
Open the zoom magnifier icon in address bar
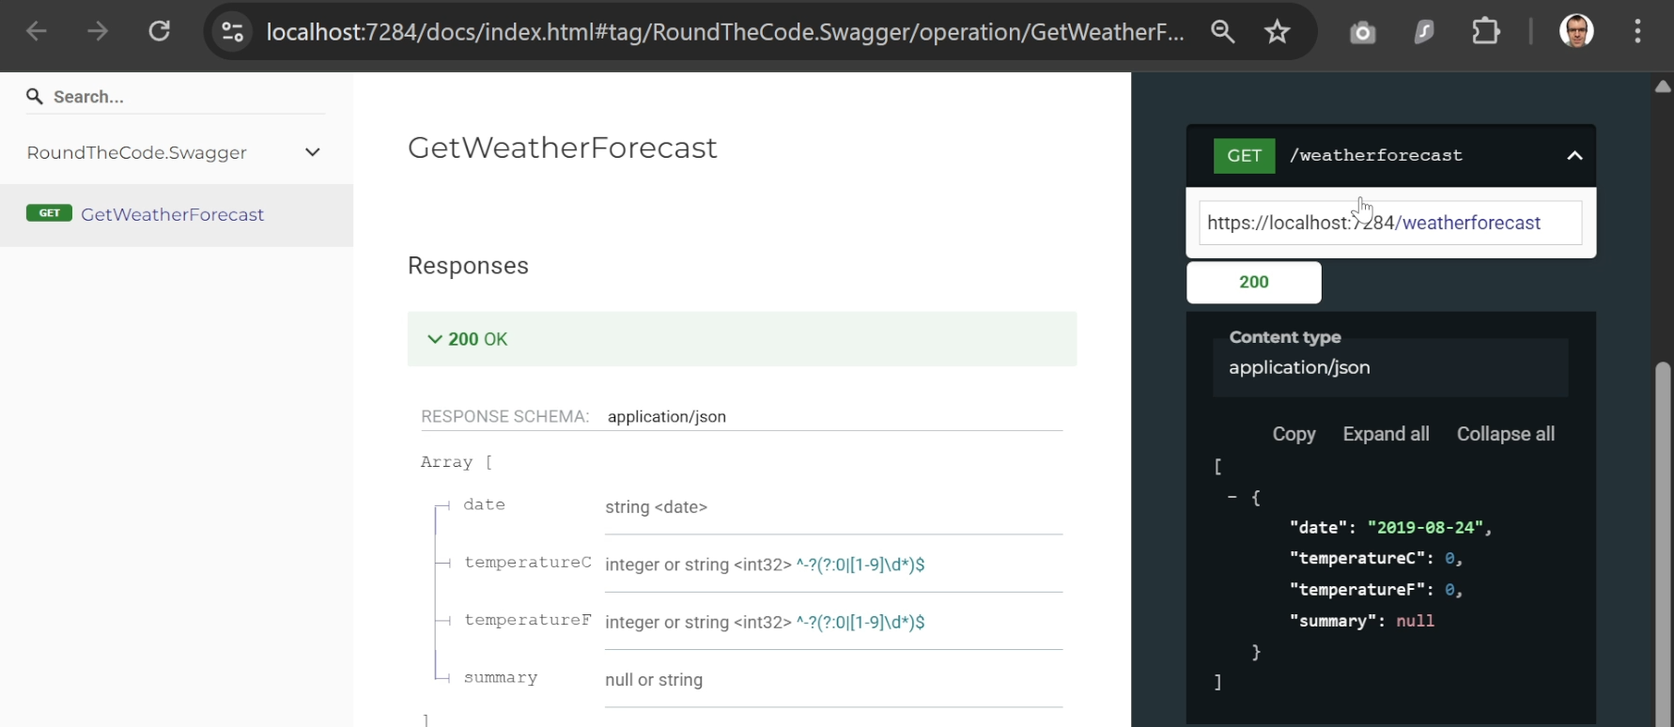(x=1222, y=32)
